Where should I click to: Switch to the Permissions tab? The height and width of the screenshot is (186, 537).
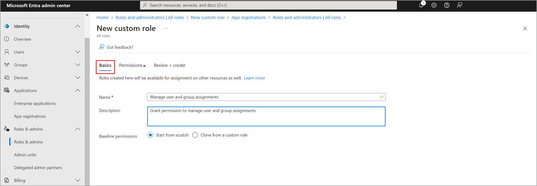point(131,65)
